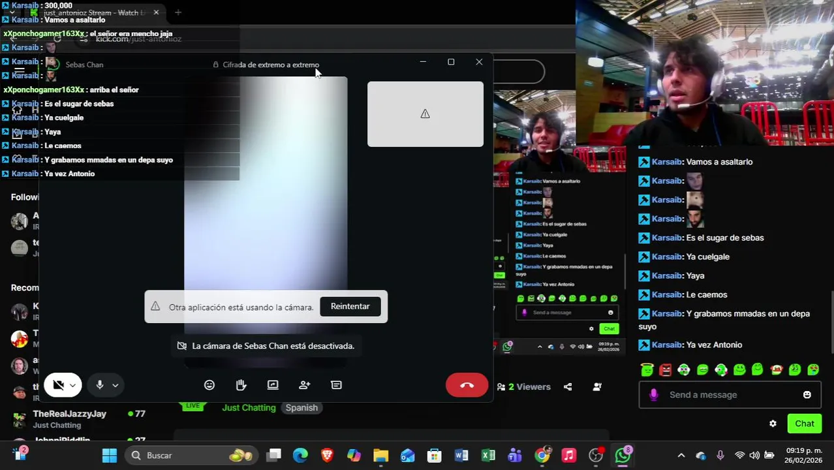Click the camera error thumbnail with warning icon
This screenshot has height=470, width=834.
425,114
